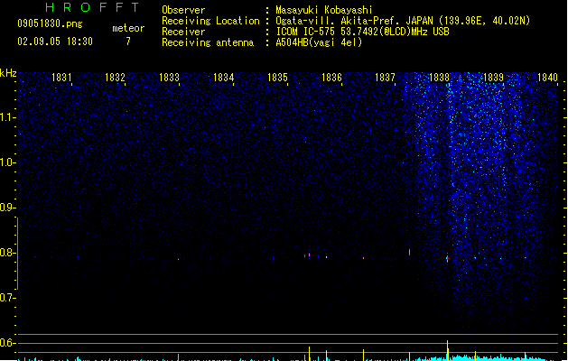Image resolution: width=568 pixels, height=361 pixels.
Task: Click the Ogata-vill. Akita-Pref. JAPAN location text
Action: [x=403, y=21]
